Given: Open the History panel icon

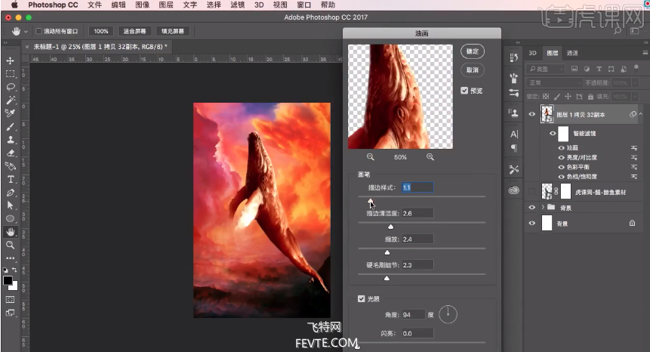Looking at the screenshot, I should tap(514, 57).
